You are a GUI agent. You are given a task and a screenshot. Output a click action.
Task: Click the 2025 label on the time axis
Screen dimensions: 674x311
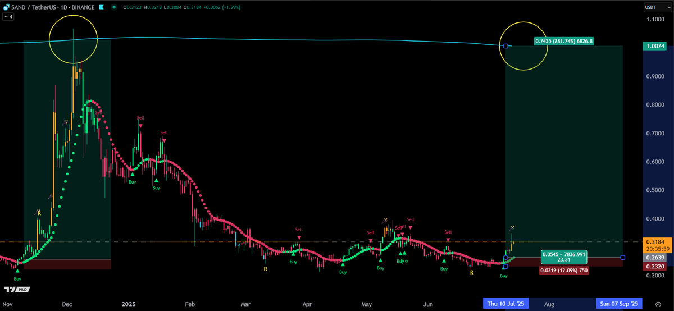(129, 304)
